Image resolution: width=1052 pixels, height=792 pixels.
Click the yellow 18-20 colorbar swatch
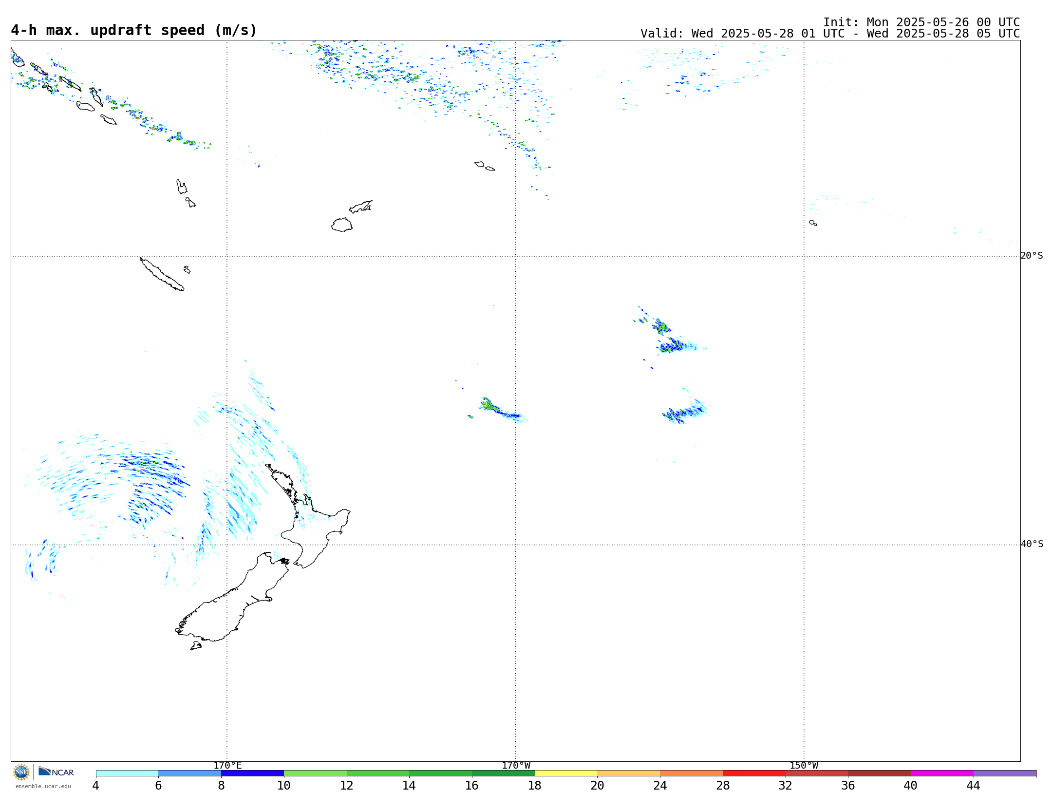pos(566,773)
